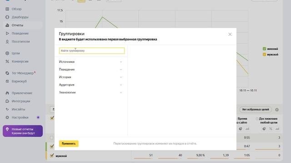Click Нет избранных целей button
This screenshot has width=291, height=163.
pyautogui.click(x=256, y=110)
